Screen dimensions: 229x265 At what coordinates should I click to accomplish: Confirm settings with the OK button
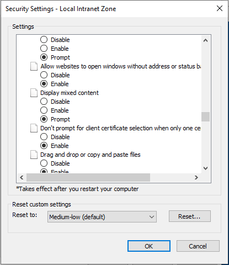pos(149,246)
